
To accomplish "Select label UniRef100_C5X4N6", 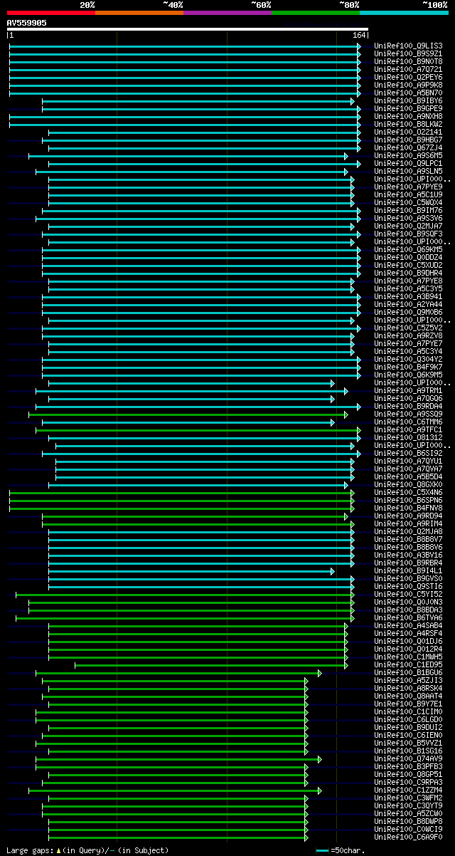I will tap(409, 493).
